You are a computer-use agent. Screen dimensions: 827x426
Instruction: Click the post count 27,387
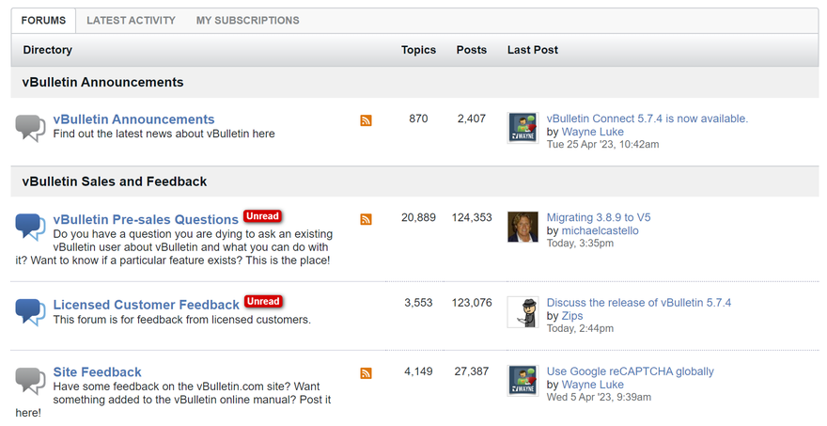[472, 371]
